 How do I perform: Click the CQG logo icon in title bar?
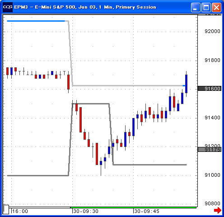pos(8,7)
